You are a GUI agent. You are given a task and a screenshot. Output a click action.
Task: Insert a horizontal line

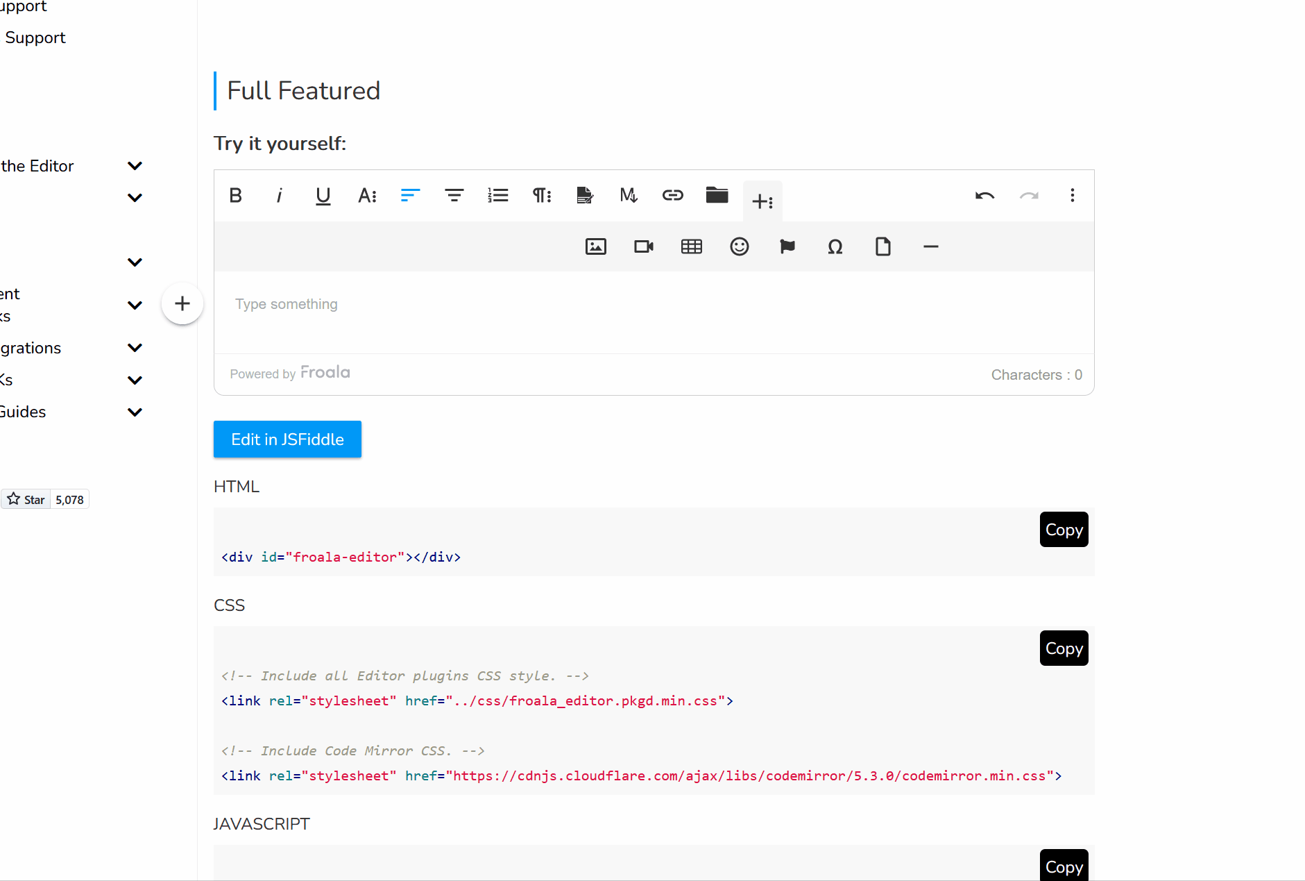pos(931,246)
